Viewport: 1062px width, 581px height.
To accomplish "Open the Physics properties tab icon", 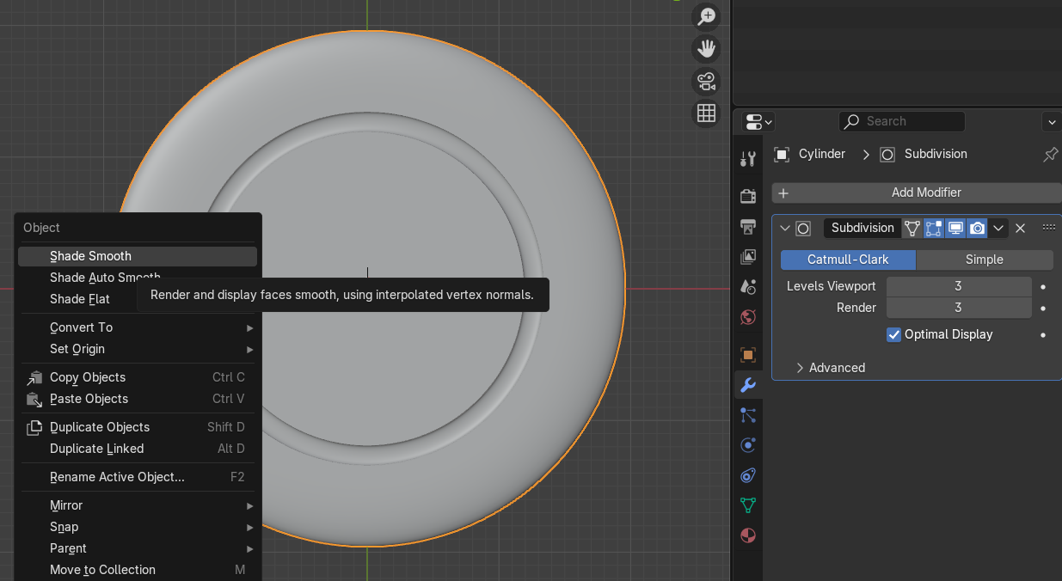I will pos(748,445).
